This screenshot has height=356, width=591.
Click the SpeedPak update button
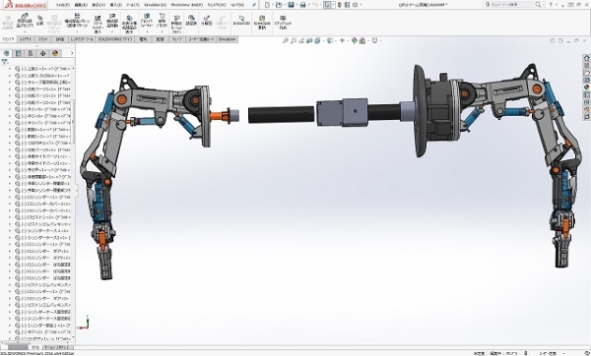[262, 23]
